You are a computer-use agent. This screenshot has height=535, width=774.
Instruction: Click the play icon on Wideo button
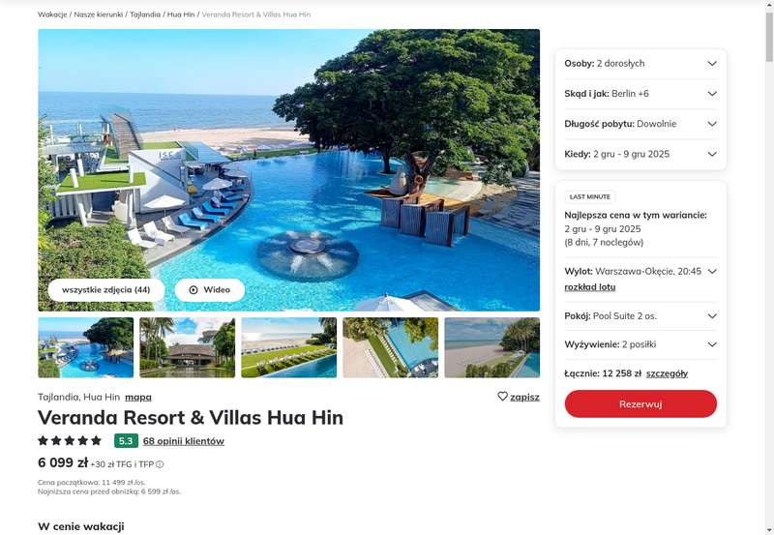tap(193, 290)
